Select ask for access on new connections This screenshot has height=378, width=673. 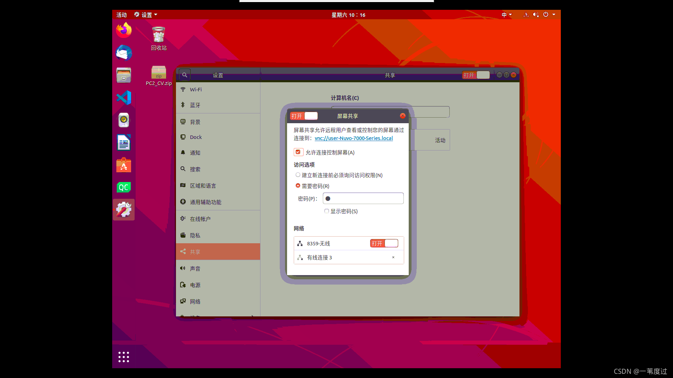click(x=298, y=175)
